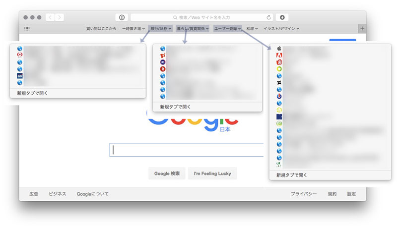The height and width of the screenshot is (227, 397).
Task: Open the red R circle logo bookmark
Action: [163, 69]
